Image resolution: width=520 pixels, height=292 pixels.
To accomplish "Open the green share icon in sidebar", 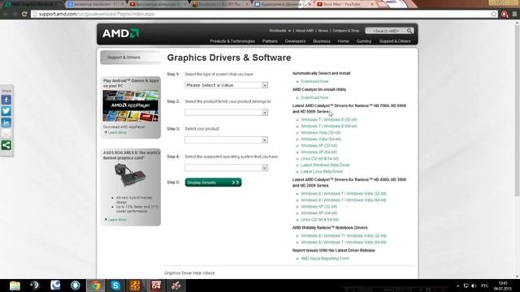I will tap(6, 145).
